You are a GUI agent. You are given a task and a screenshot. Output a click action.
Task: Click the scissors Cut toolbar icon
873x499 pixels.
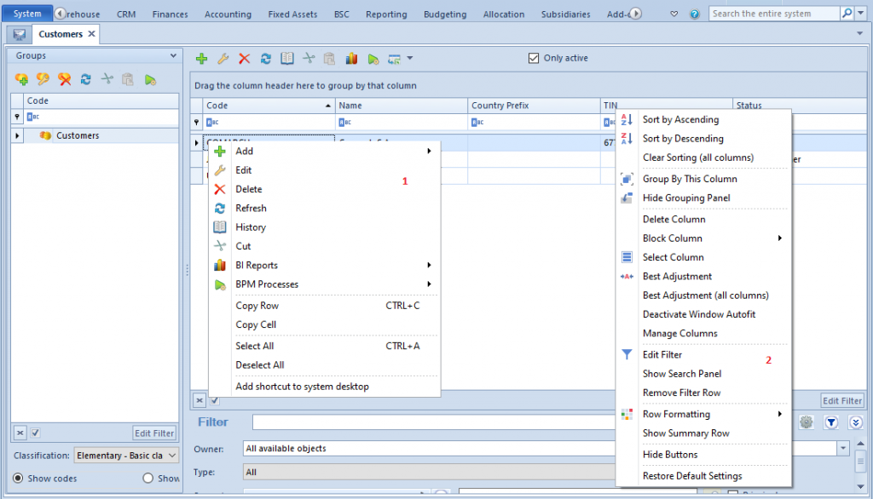(309, 59)
